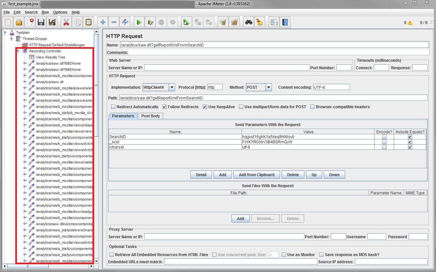This screenshot has height=272, width=436.
Task: Click the Open file folder icon
Action: [19, 22]
